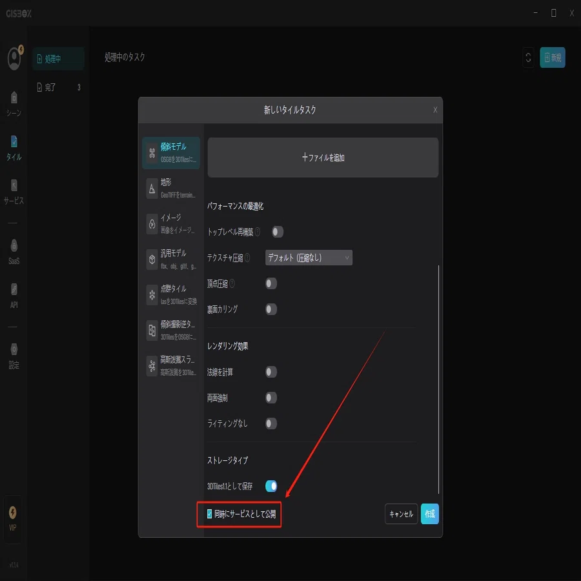Click the GISBOX logo

click(19, 14)
